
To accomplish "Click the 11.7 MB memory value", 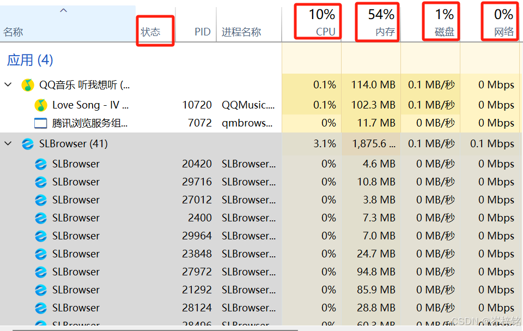I will coord(376,123).
